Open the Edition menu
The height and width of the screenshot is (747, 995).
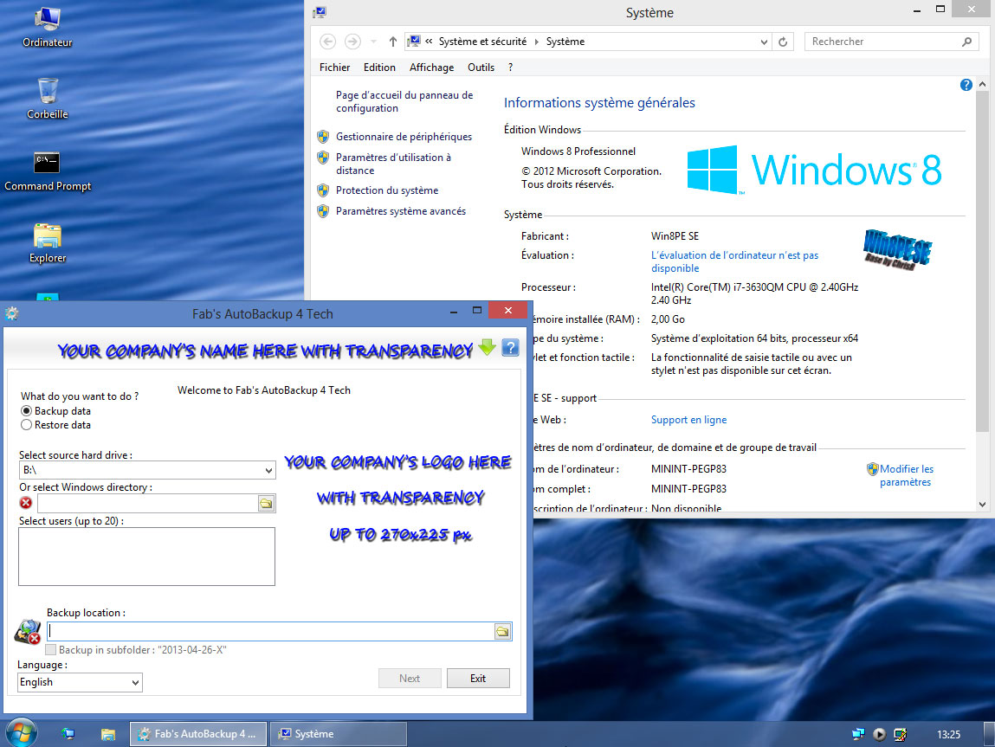tap(379, 68)
